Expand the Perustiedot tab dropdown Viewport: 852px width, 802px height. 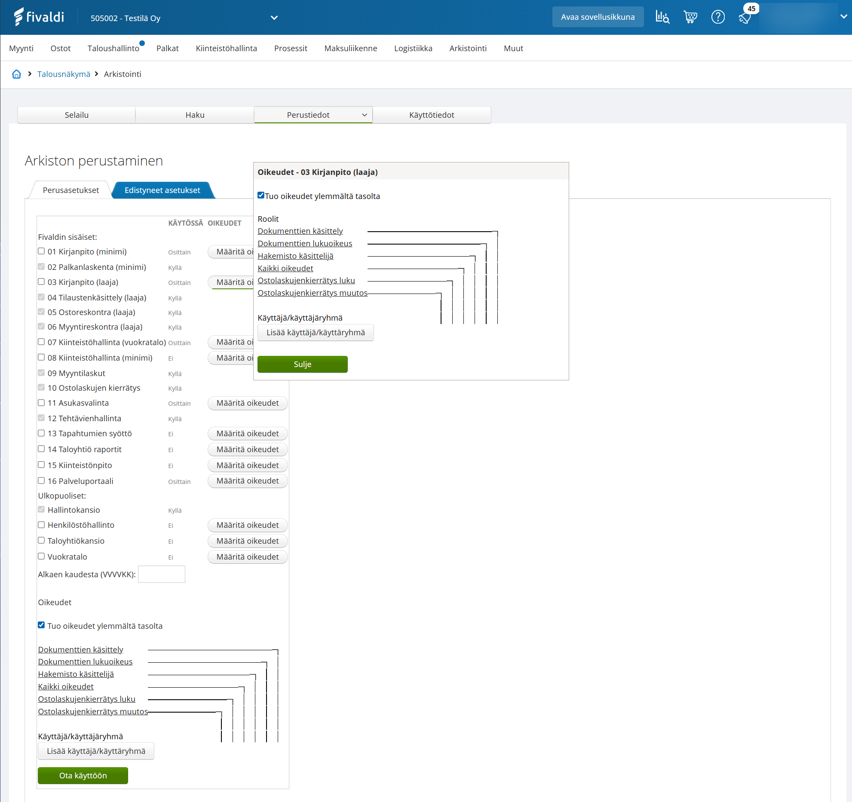pos(364,115)
